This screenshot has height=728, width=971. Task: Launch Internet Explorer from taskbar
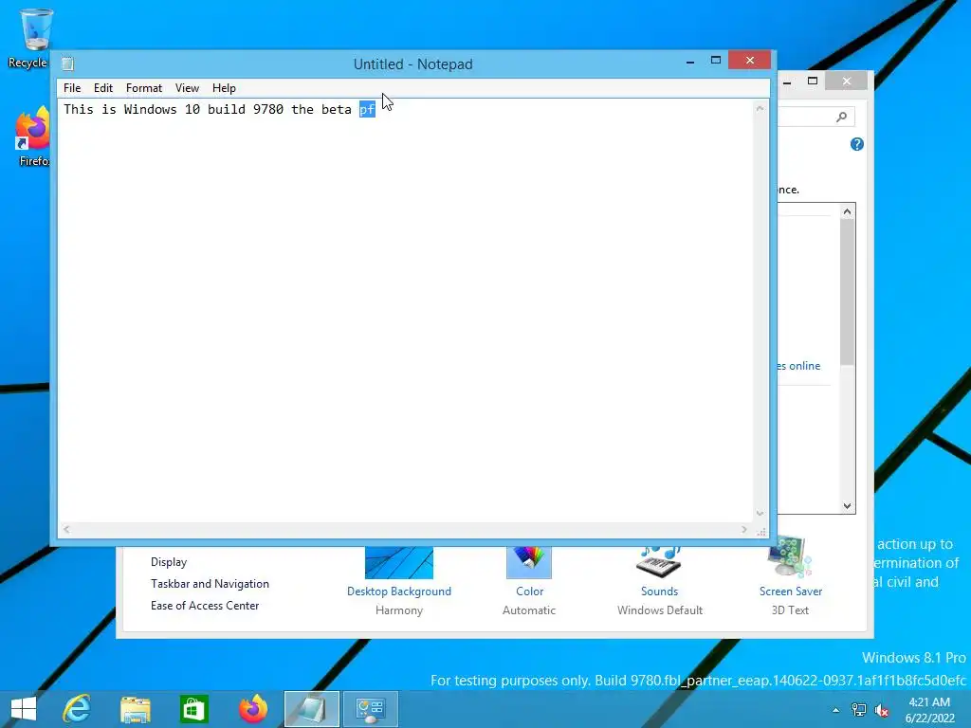coord(77,709)
